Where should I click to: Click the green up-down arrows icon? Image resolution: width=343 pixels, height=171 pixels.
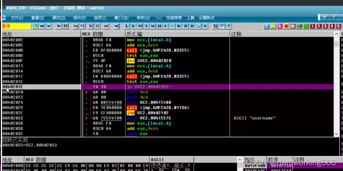[x=273, y=26]
